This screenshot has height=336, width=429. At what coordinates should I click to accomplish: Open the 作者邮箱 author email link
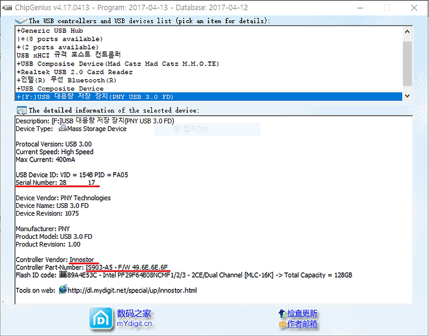click(302, 324)
